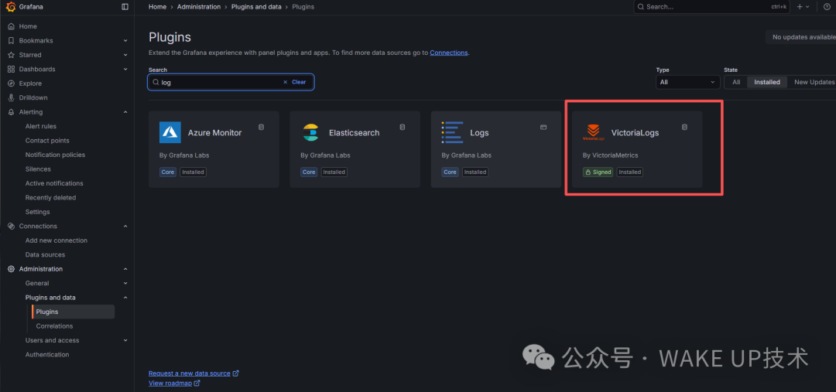Click the Dashboards grid icon
Screen dimensions: 836x392
pyautogui.click(x=11, y=70)
